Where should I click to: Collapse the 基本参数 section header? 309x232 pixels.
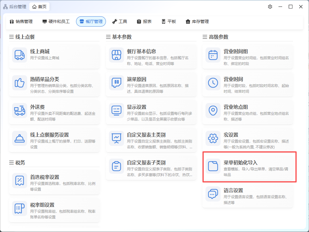pos(119,37)
